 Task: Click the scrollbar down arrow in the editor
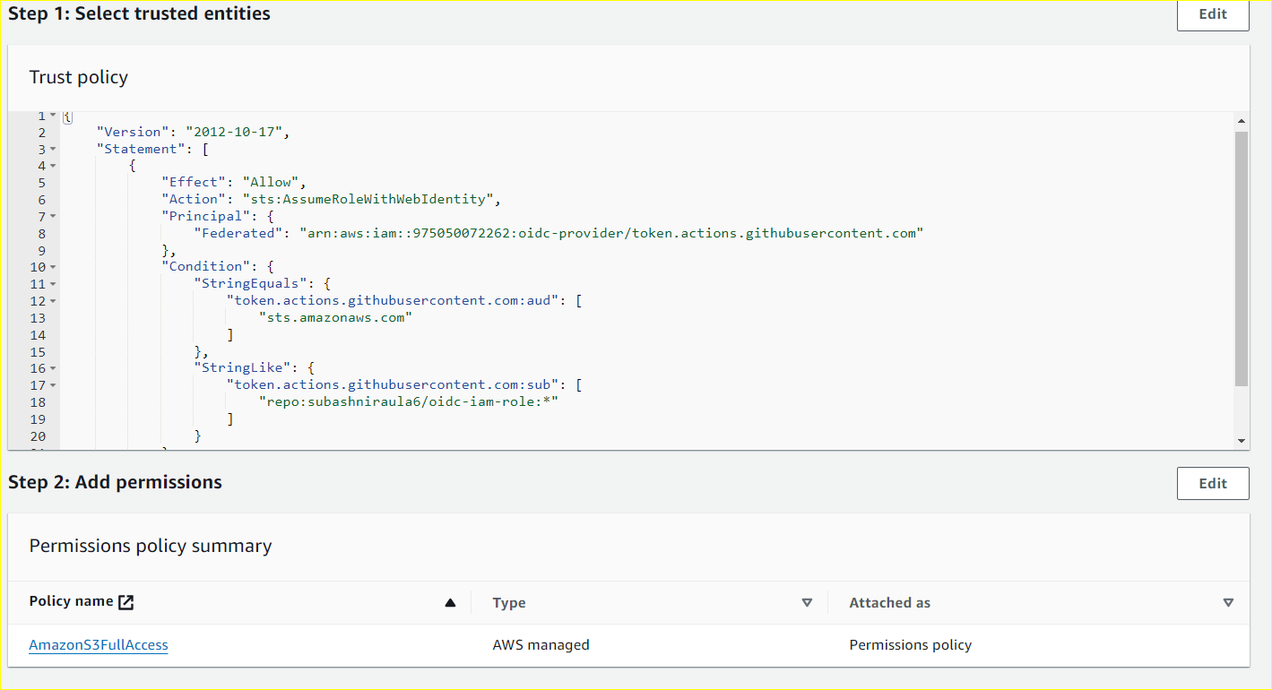point(1241,440)
